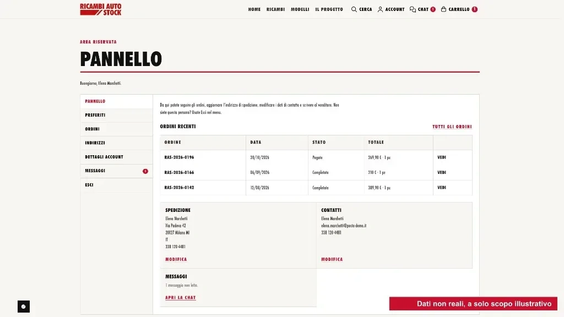Click the cart item count badge
The width and height of the screenshot is (564, 317).
click(475, 9)
